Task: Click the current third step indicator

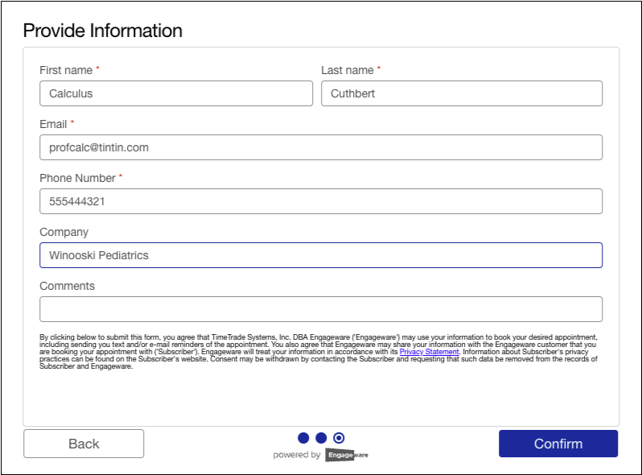Action: pos(339,438)
